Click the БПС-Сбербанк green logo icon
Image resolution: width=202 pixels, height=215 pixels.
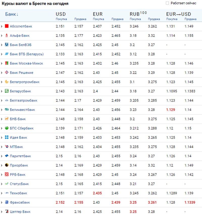[7, 128]
